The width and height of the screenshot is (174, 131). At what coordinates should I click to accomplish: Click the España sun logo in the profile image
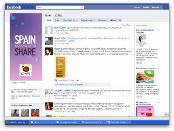pos(26,70)
